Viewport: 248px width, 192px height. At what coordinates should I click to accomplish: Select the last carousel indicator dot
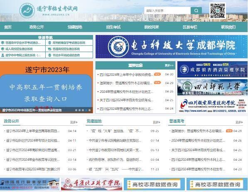pos(89,110)
